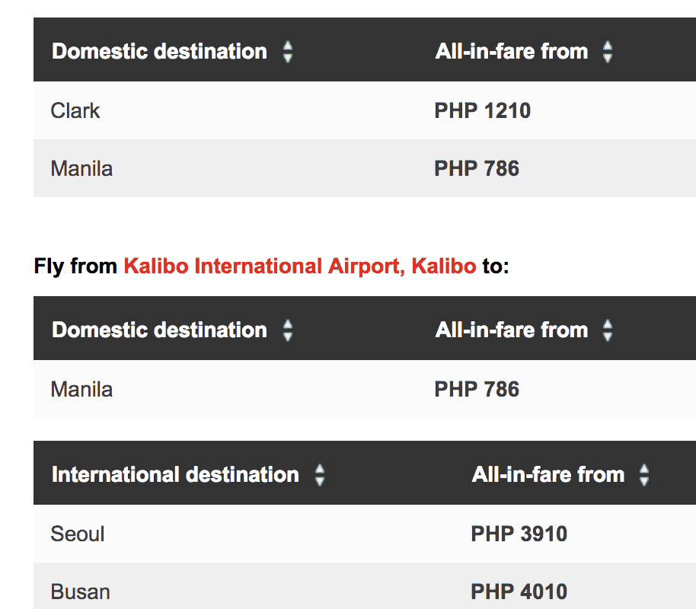The height and width of the screenshot is (609, 696).
Task: Select PHP 786 fare in the topmost table
Action: click(477, 169)
